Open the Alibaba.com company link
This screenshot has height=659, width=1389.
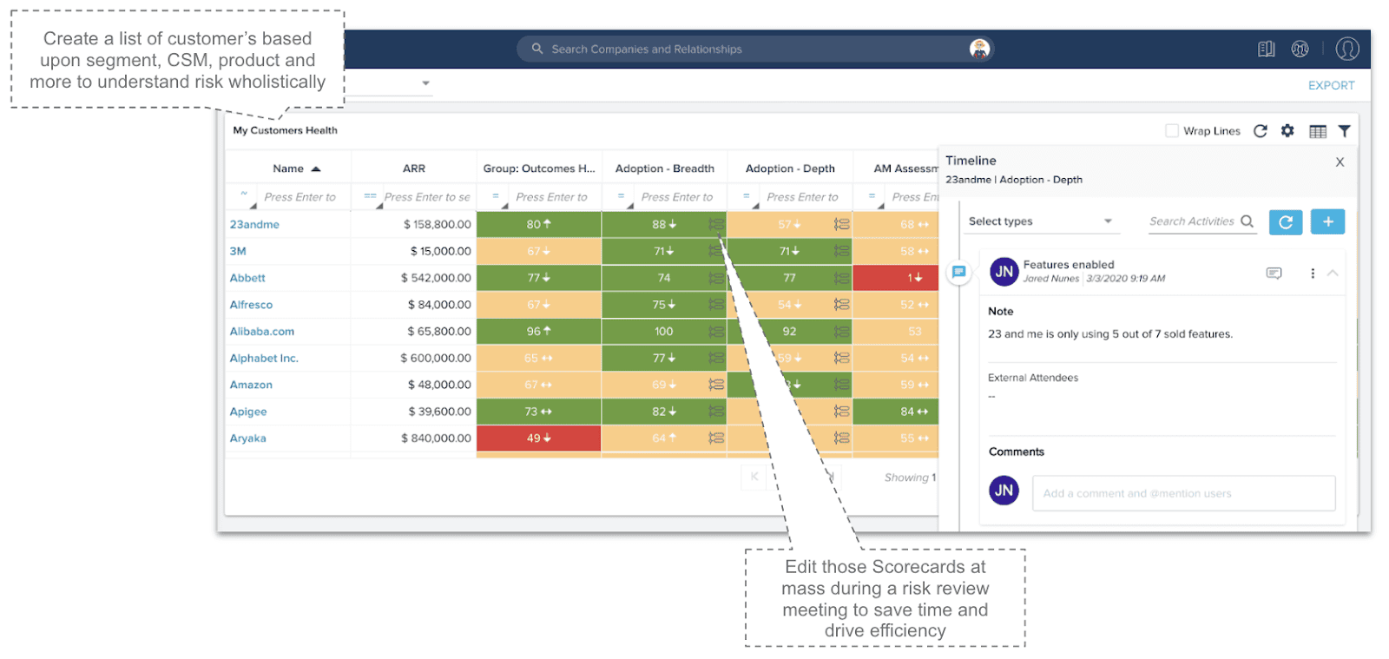click(262, 332)
